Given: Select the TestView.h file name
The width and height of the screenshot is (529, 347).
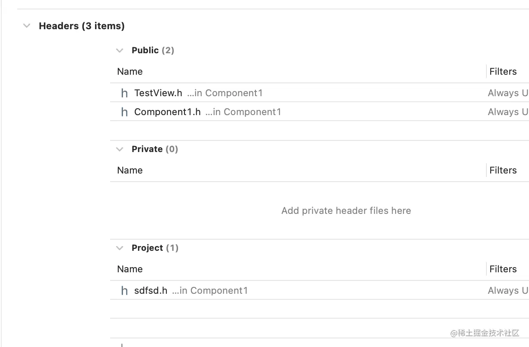Looking at the screenshot, I should tap(158, 93).
